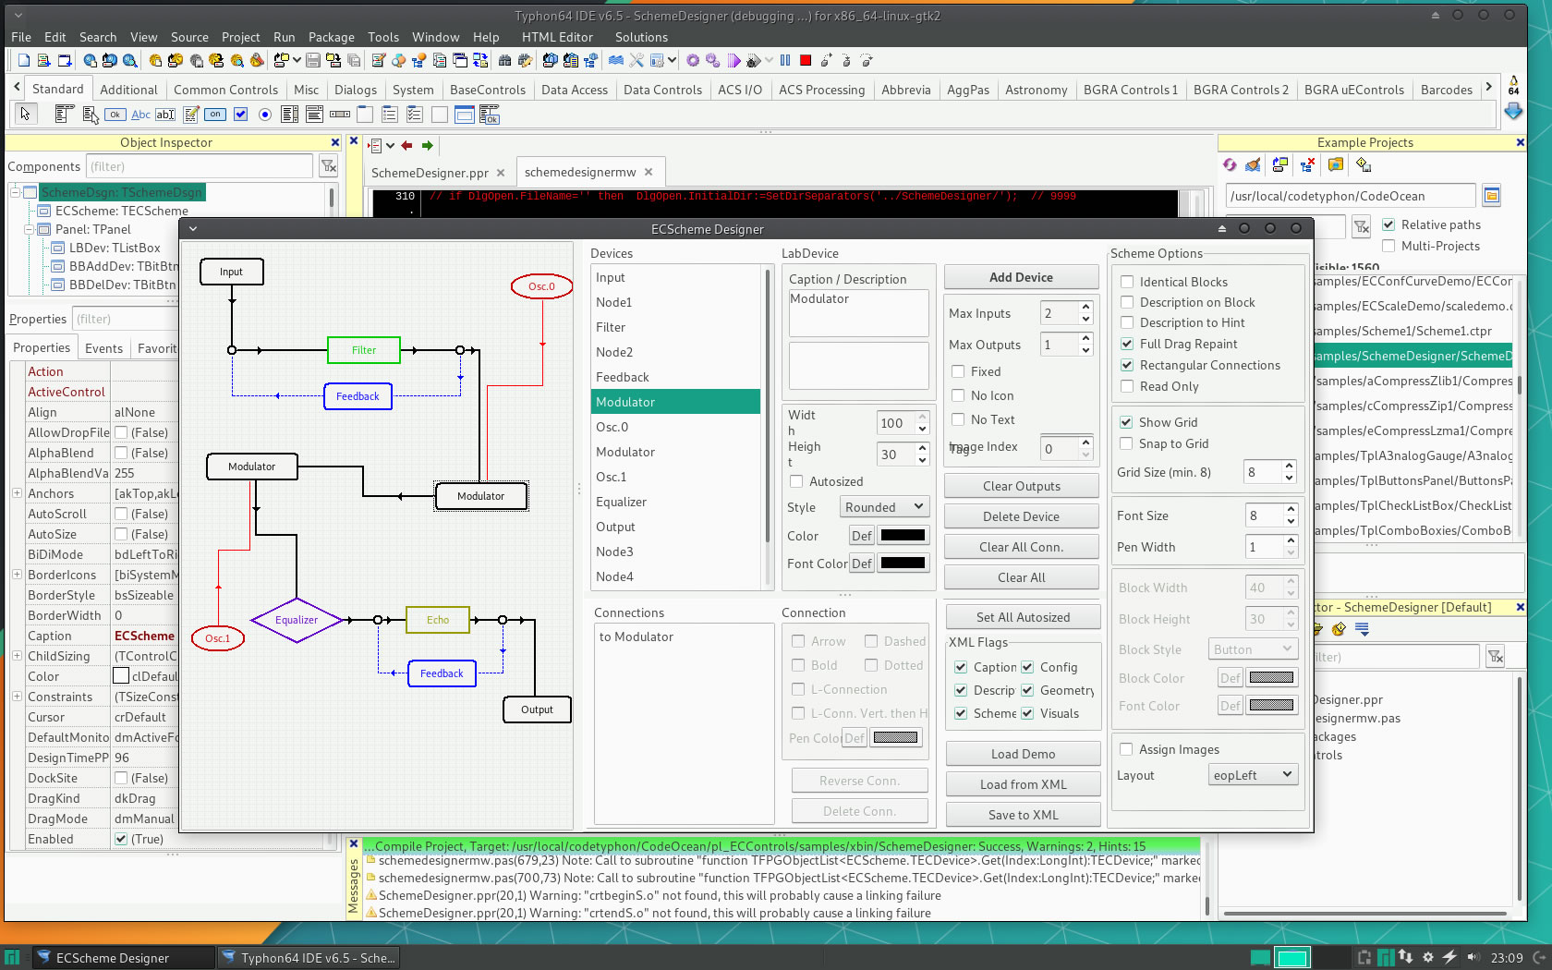The image size is (1552, 970).
Task: Select the TButton 'Ok' palette component
Action: 115,115
